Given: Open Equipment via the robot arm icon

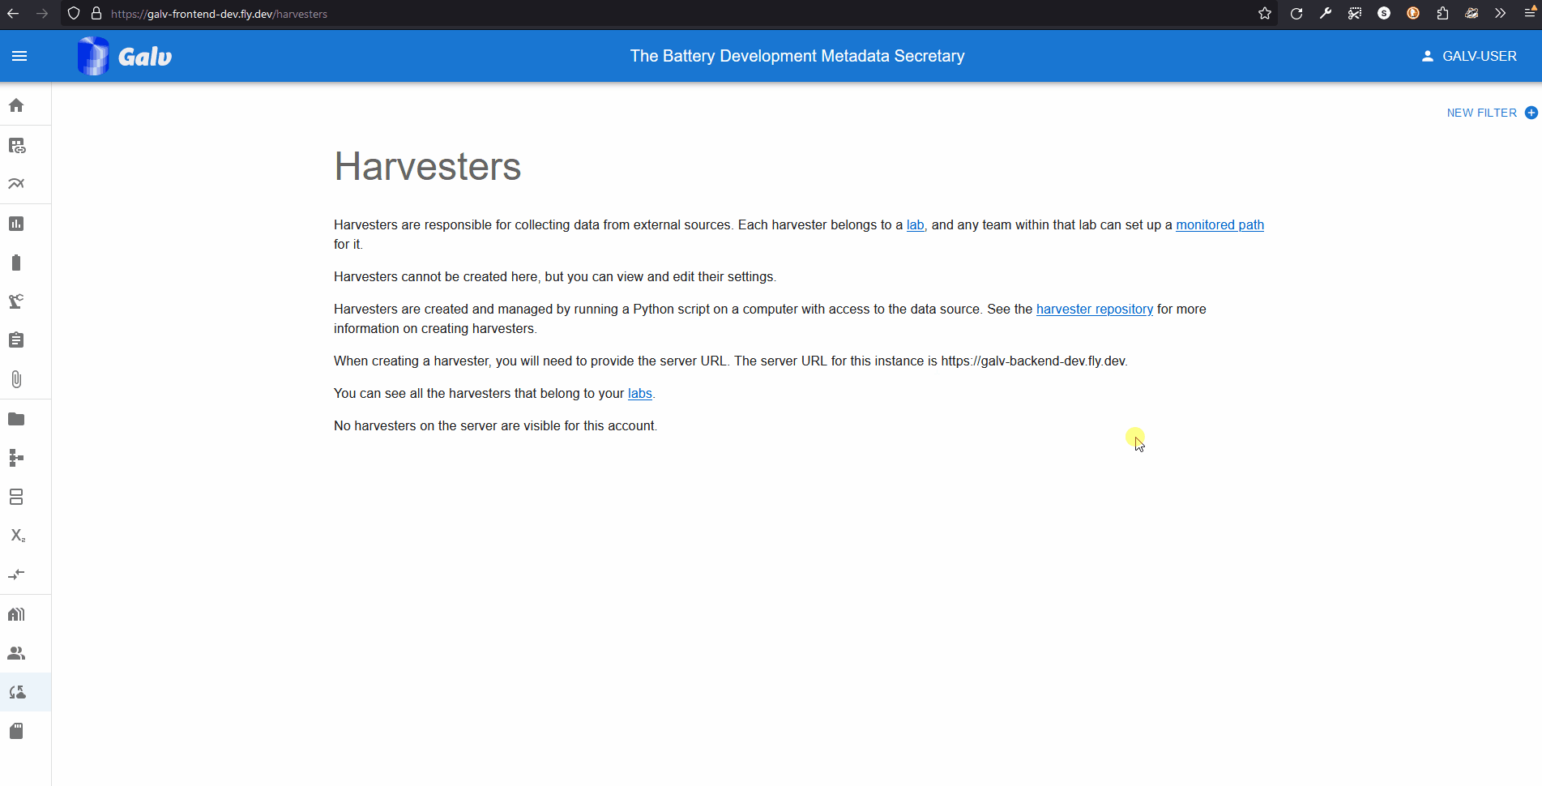Looking at the screenshot, I should tap(16, 301).
